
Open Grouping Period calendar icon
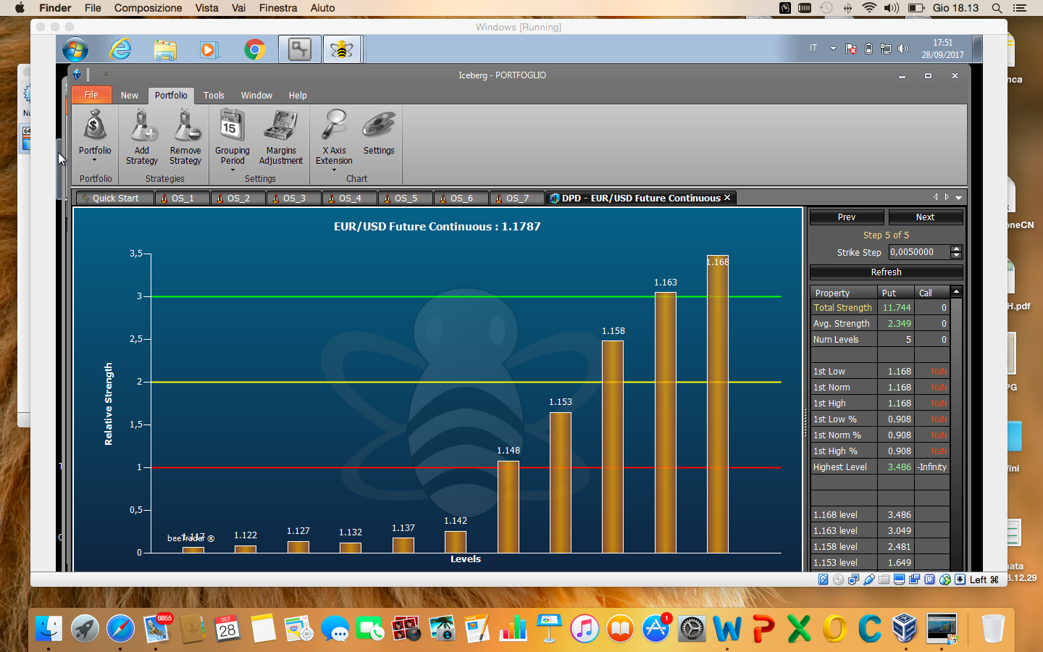232,125
